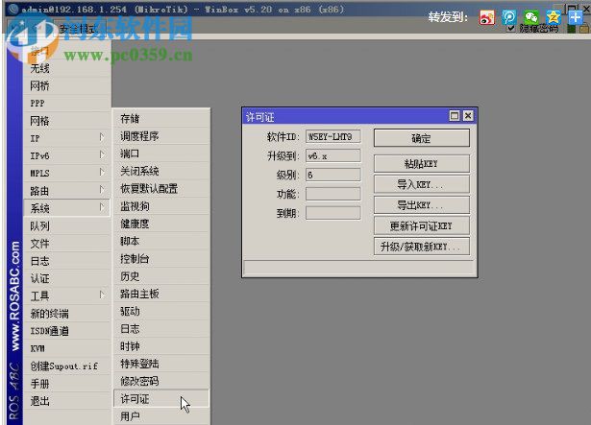Choose 退出 to exit WinBox
This screenshot has height=425, width=591.
(x=66, y=401)
